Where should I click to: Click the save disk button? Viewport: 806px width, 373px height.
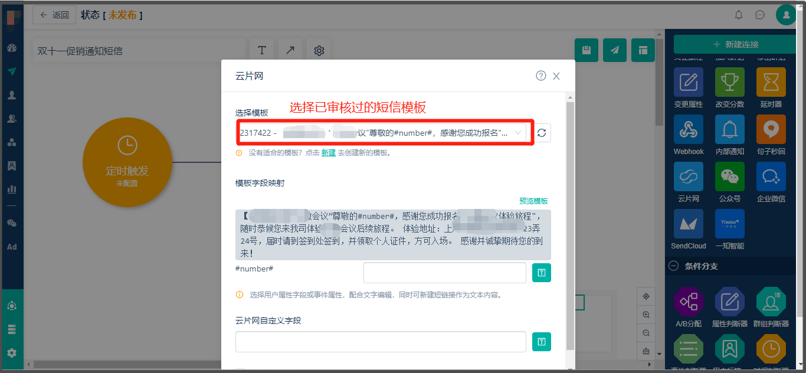click(x=587, y=50)
